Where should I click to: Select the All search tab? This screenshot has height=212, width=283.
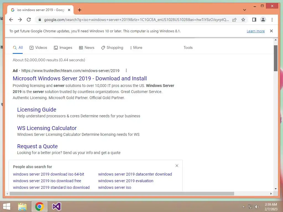tap(18, 47)
